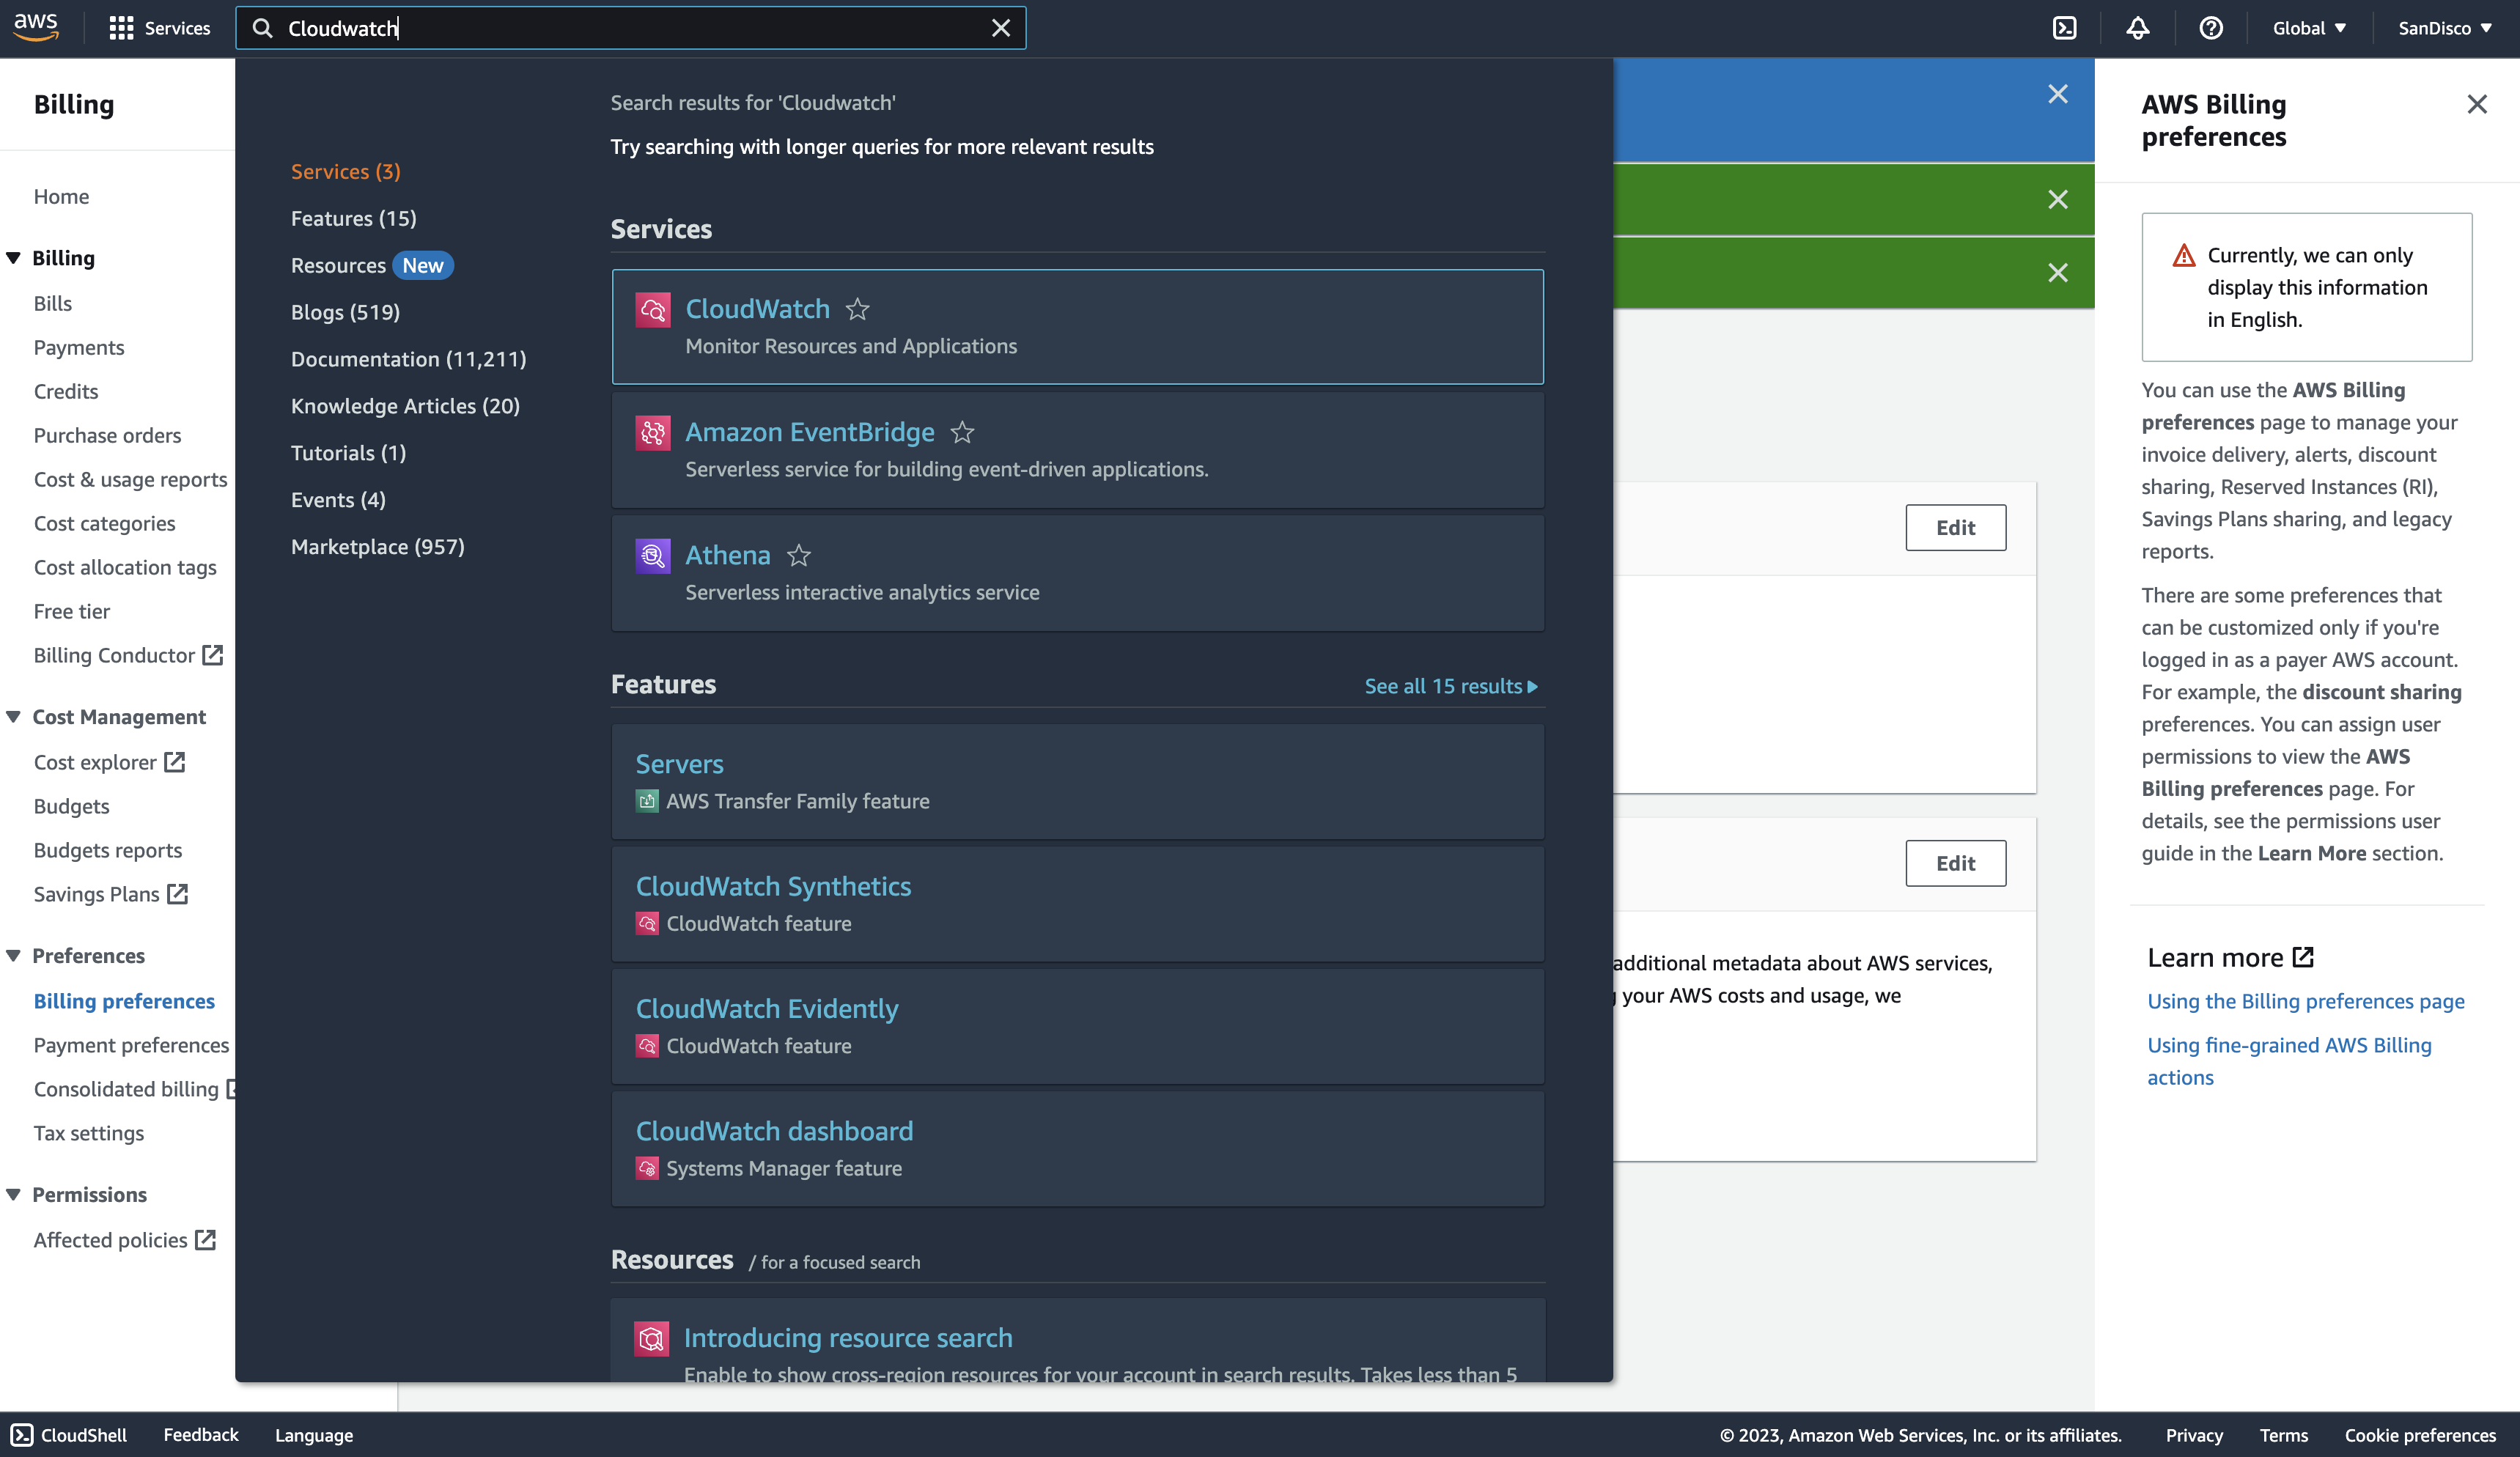Image resolution: width=2520 pixels, height=1457 pixels.
Task: Click the Athena service icon
Action: (x=653, y=555)
